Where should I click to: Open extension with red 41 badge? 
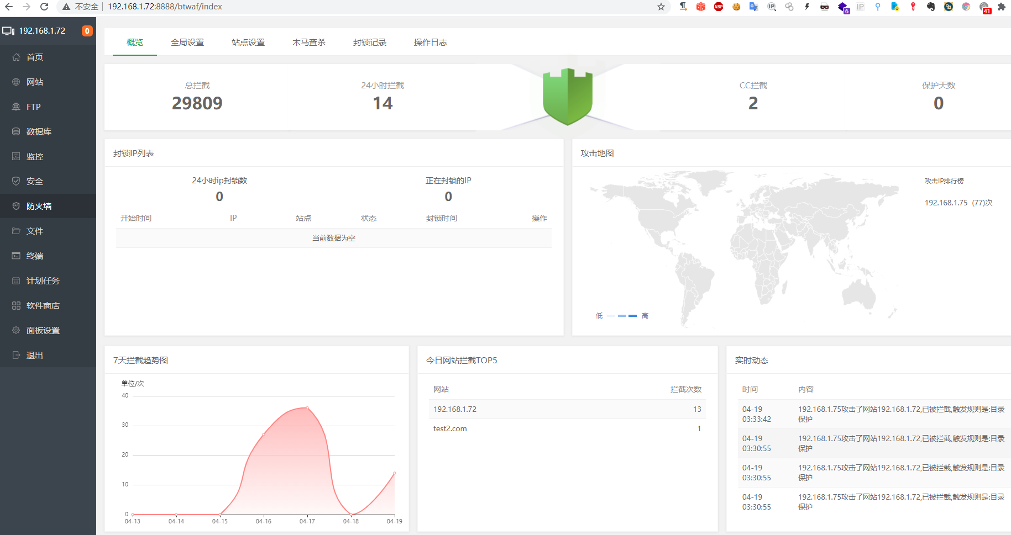(984, 7)
